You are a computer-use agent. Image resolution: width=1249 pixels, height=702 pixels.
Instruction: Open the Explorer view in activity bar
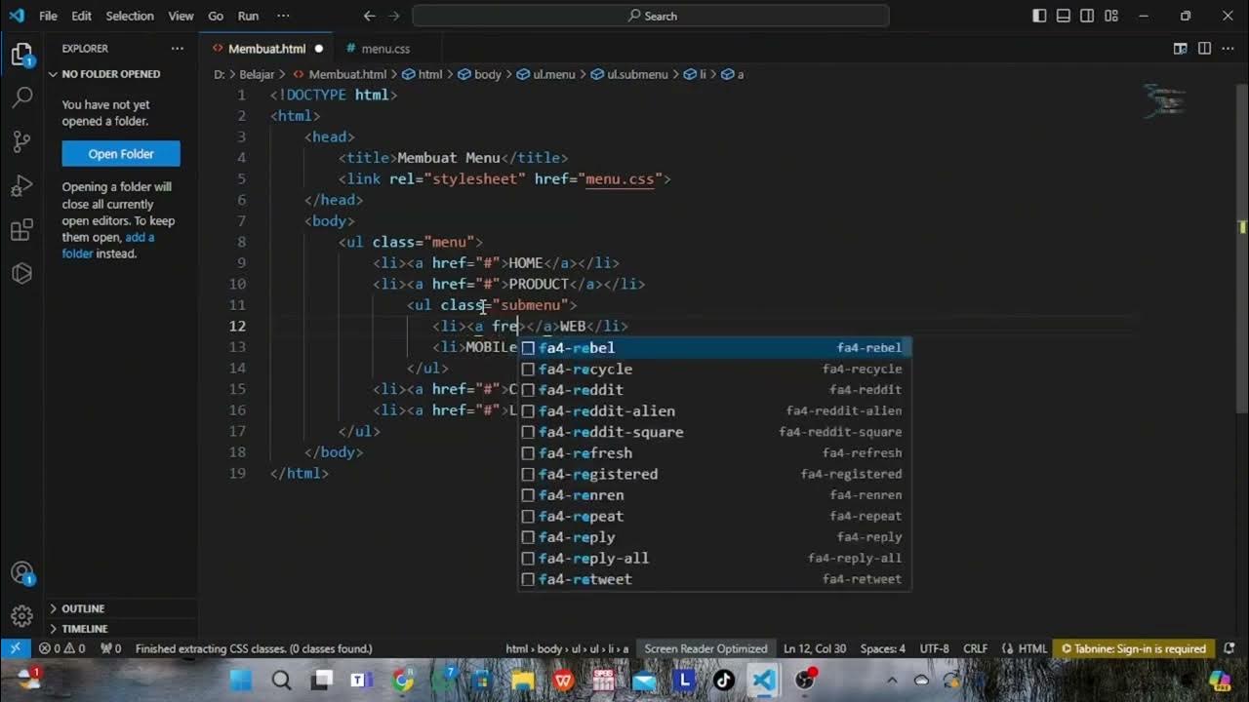pyautogui.click(x=21, y=55)
